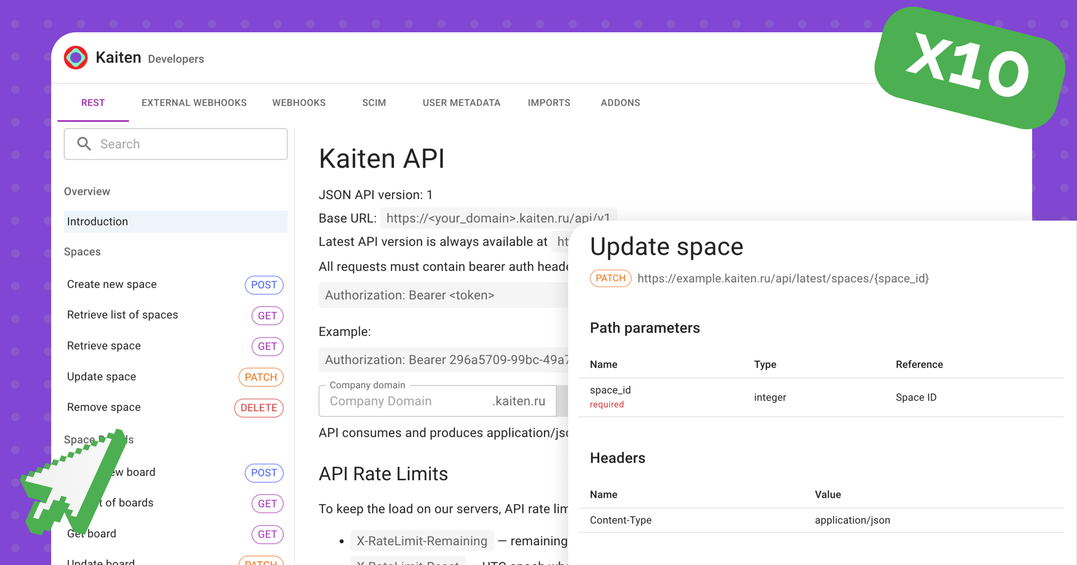Click the Kaiten logo icon
Screen dimensions: 1077x565
click(x=75, y=58)
